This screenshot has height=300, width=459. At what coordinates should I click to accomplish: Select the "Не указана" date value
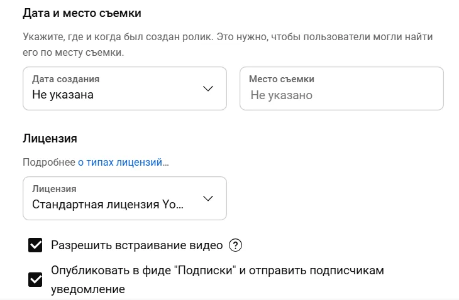click(x=63, y=95)
